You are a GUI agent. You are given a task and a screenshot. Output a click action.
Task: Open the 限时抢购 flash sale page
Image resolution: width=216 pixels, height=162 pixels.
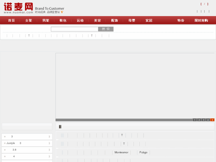tap(201, 21)
